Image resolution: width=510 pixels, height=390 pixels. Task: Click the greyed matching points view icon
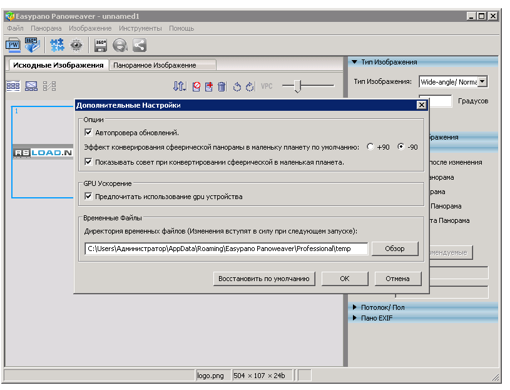click(49, 86)
